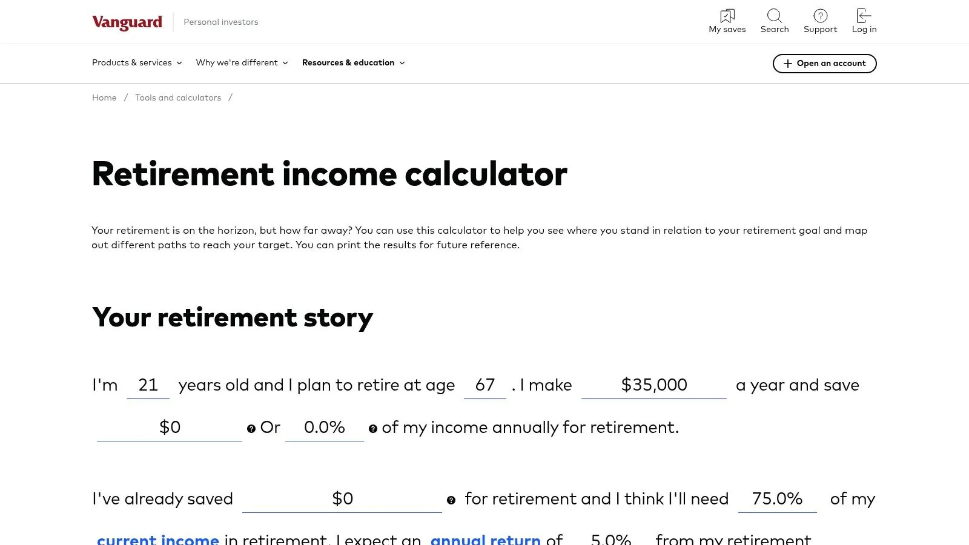Viewport: 969px width, 545px height.
Task: Open the Products & services dropdown
Action: point(136,62)
